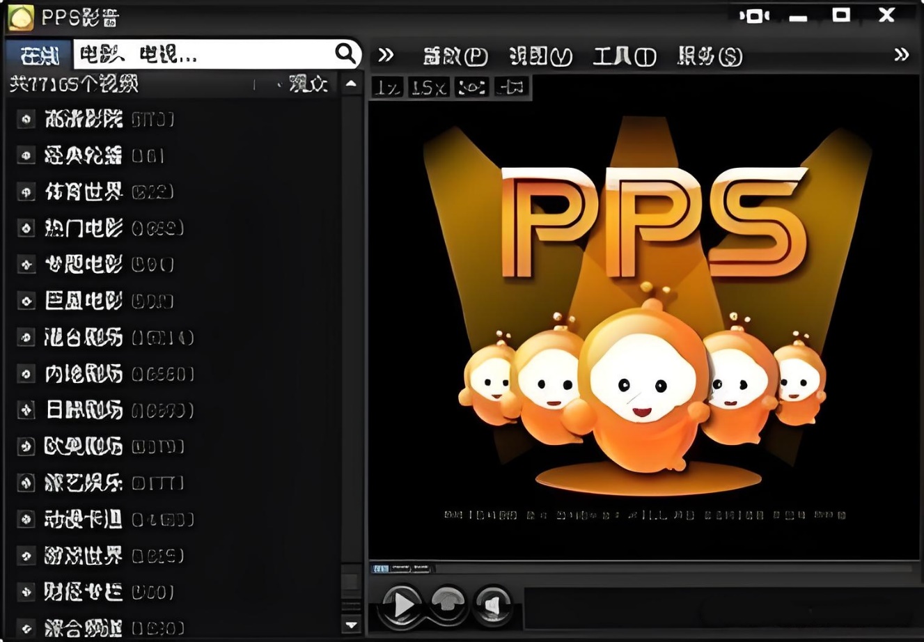Select the 港台剧场 row text
This screenshot has height=642, width=924.
coord(84,338)
